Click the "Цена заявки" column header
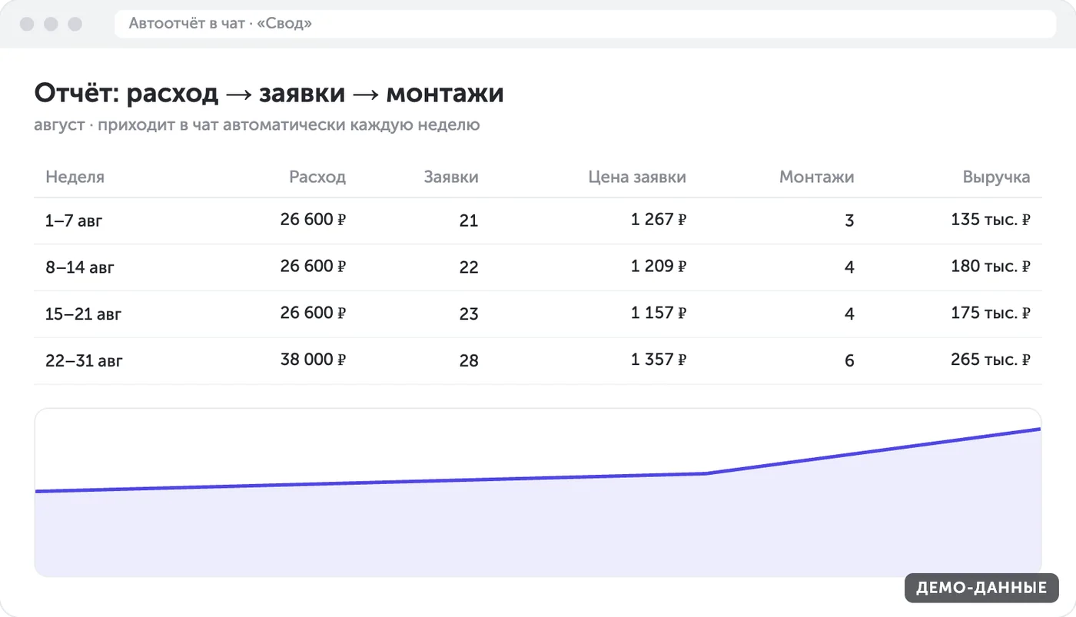This screenshot has height=617, width=1076. [x=637, y=177]
